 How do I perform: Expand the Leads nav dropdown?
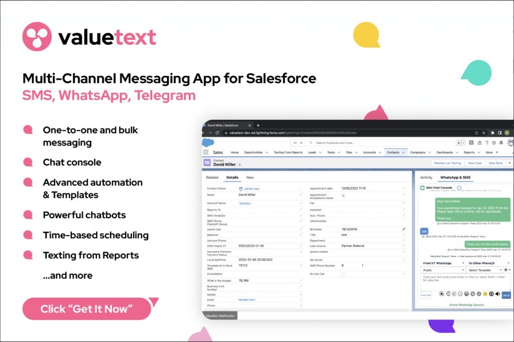320,152
